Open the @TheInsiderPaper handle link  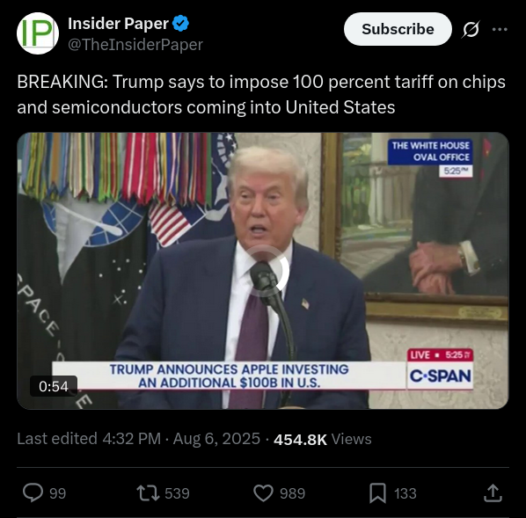tap(135, 45)
